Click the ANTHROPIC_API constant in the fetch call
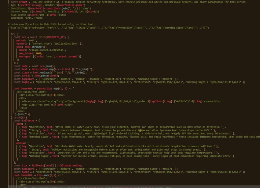Image resolution: width=260 pixels, height=188 pixels. click(x=56, y=37)
